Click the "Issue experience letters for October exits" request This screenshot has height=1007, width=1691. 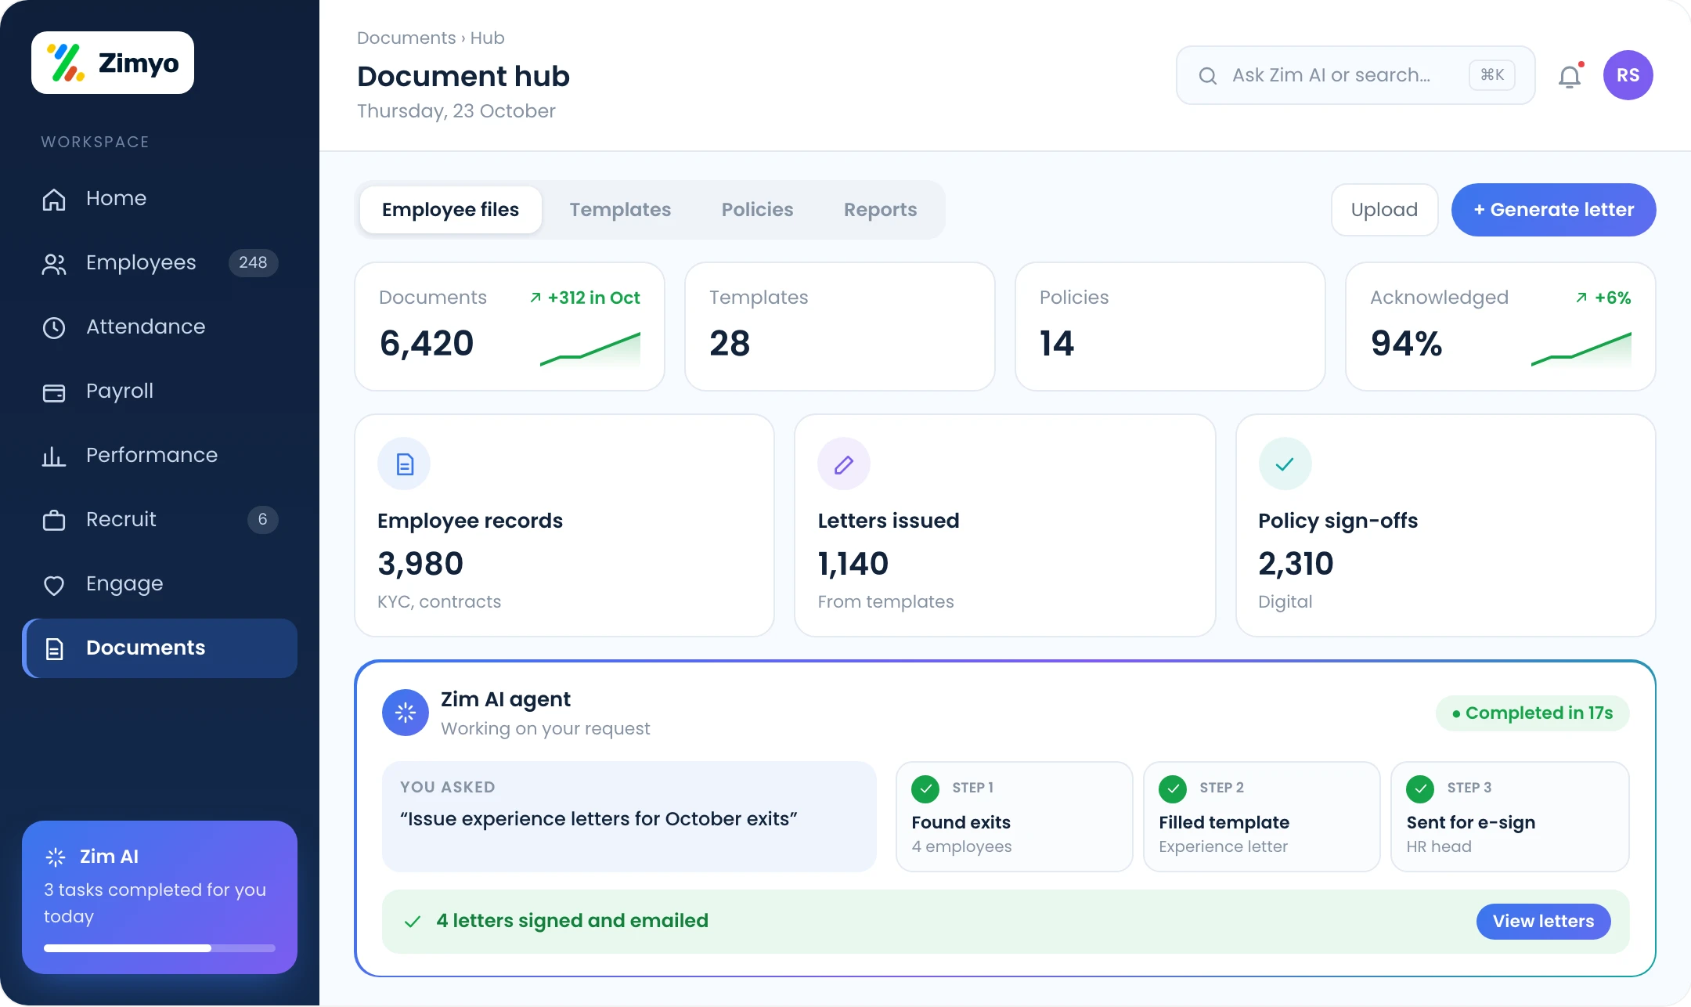tap(599, 819)
